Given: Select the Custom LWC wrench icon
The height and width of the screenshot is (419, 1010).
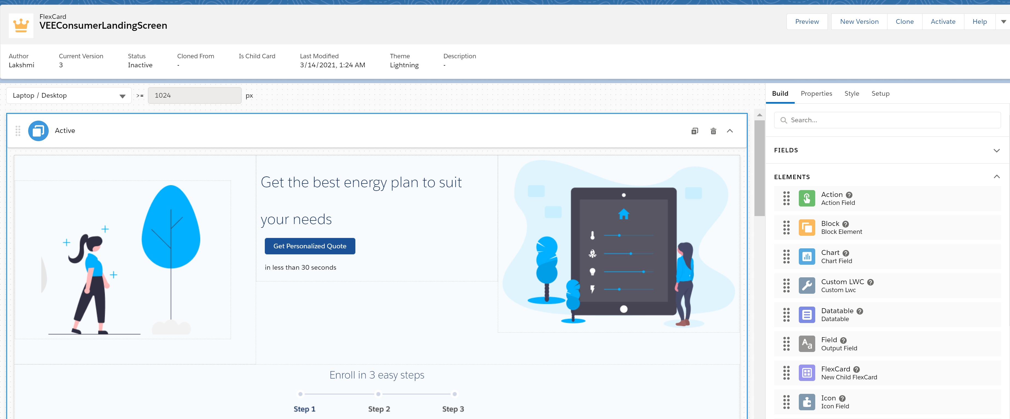Looking at the screenshot, I should tap(806, 286).
